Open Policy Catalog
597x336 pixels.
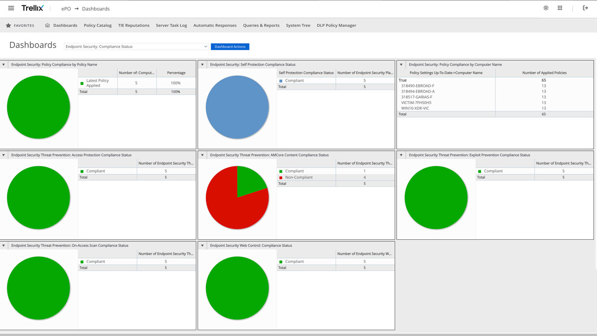tap(98, 25)
